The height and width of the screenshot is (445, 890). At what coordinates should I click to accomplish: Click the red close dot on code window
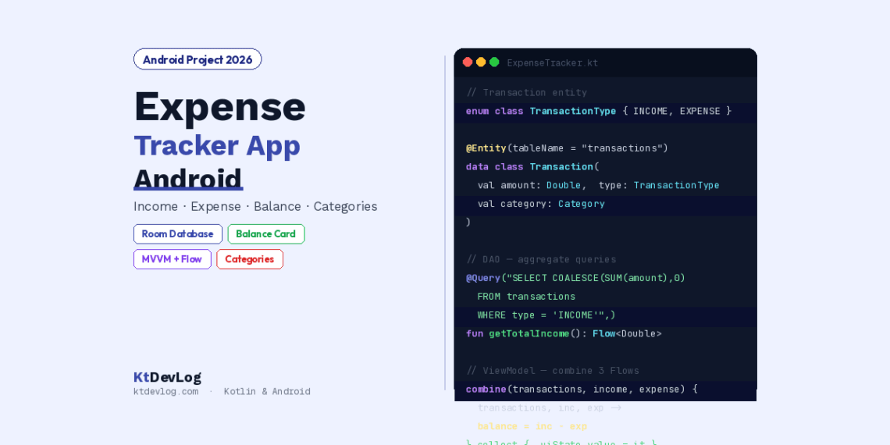point(468,62)
